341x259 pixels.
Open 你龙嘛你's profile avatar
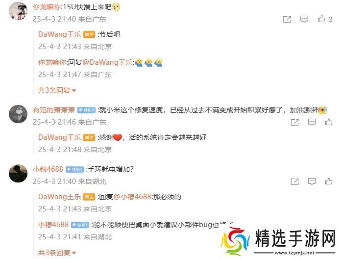pyautogui.click(x=18, y=11)
